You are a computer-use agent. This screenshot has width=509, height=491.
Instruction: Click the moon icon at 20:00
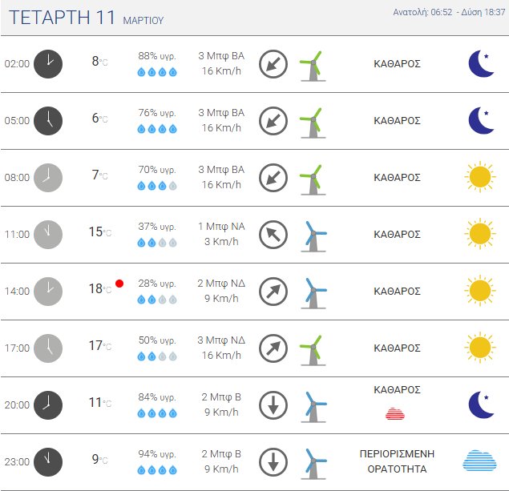pyautogui.click(x=481, y=404)
